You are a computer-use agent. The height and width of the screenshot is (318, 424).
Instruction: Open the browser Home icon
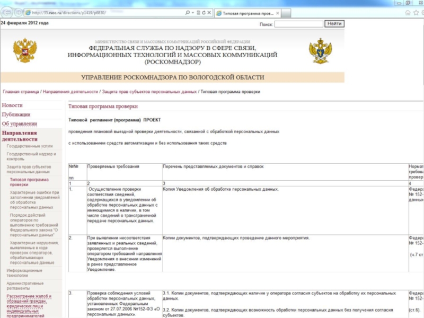pos(408,13)
